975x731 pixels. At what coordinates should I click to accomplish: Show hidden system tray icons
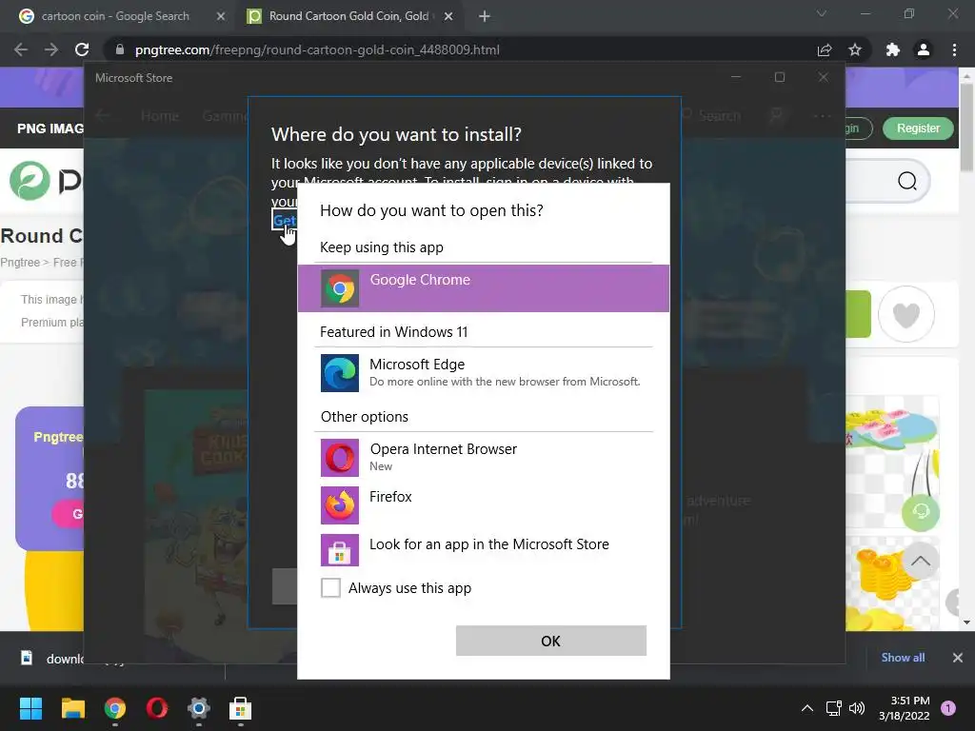click(807, 708)
